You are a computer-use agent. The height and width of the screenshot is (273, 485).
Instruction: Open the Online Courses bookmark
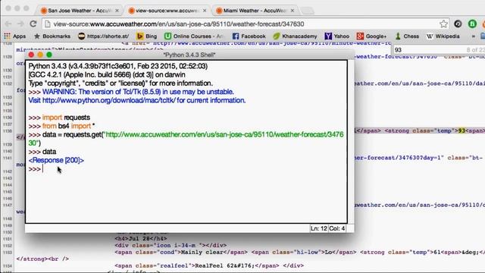tap(194, 36)
